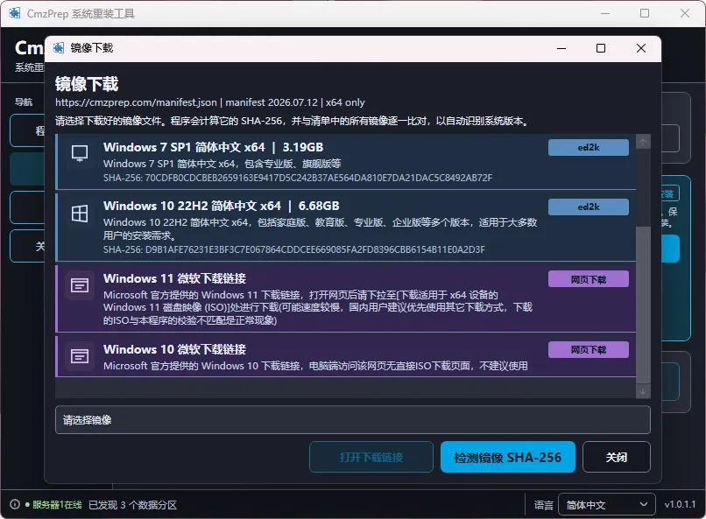Click the Windows 7 SP1 monitor icon

coord(80,153)
